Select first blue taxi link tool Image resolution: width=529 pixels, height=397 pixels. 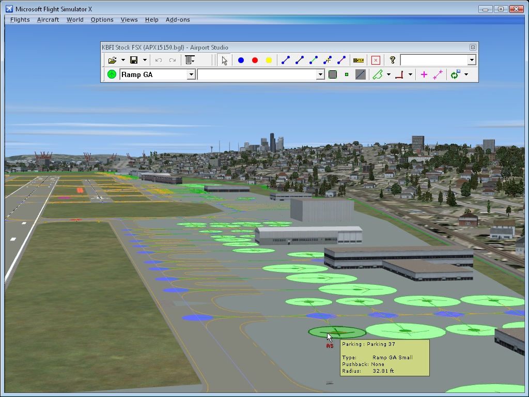[285, 60]
